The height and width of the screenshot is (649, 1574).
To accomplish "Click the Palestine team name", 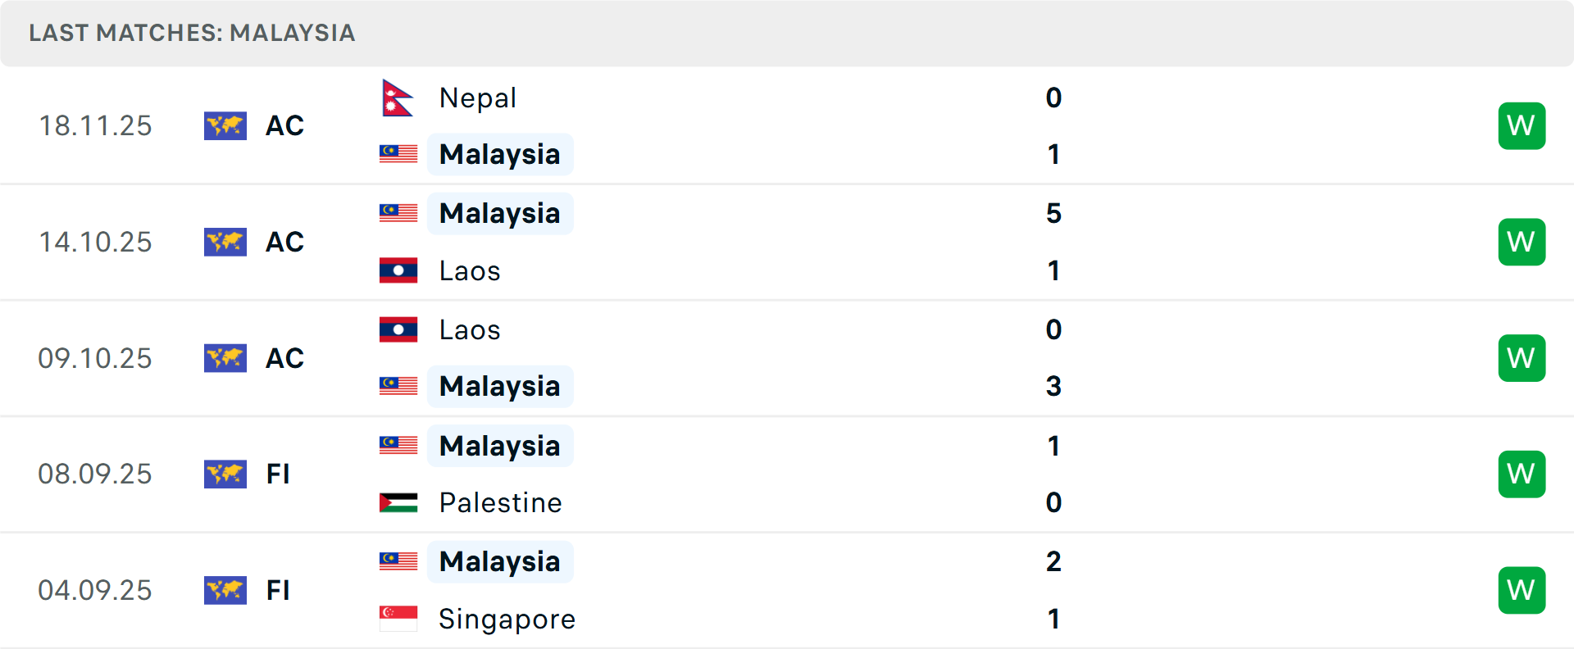I will point(500,502).
